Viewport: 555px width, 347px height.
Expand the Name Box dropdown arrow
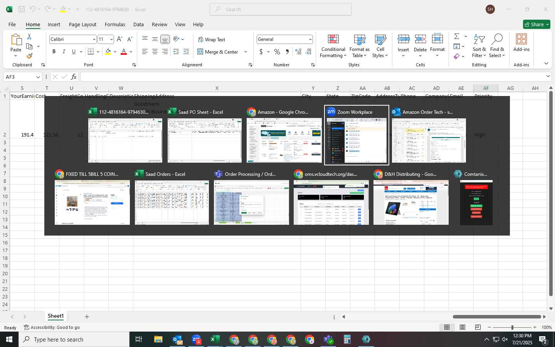[38, 77]
